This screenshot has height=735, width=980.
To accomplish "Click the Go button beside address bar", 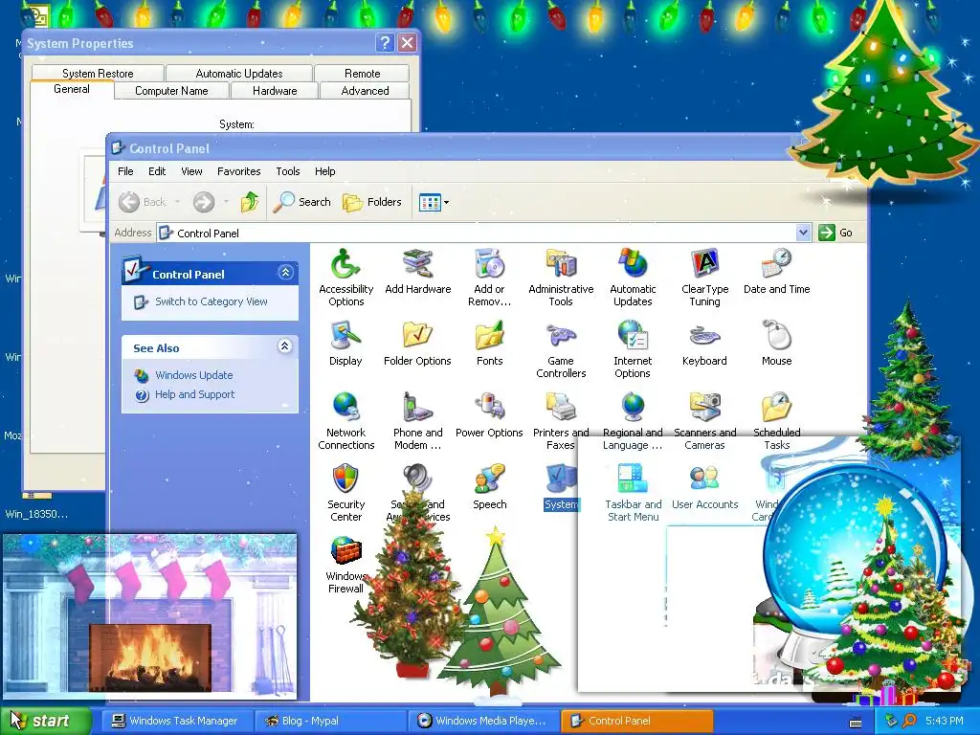I will click(835, 233).
